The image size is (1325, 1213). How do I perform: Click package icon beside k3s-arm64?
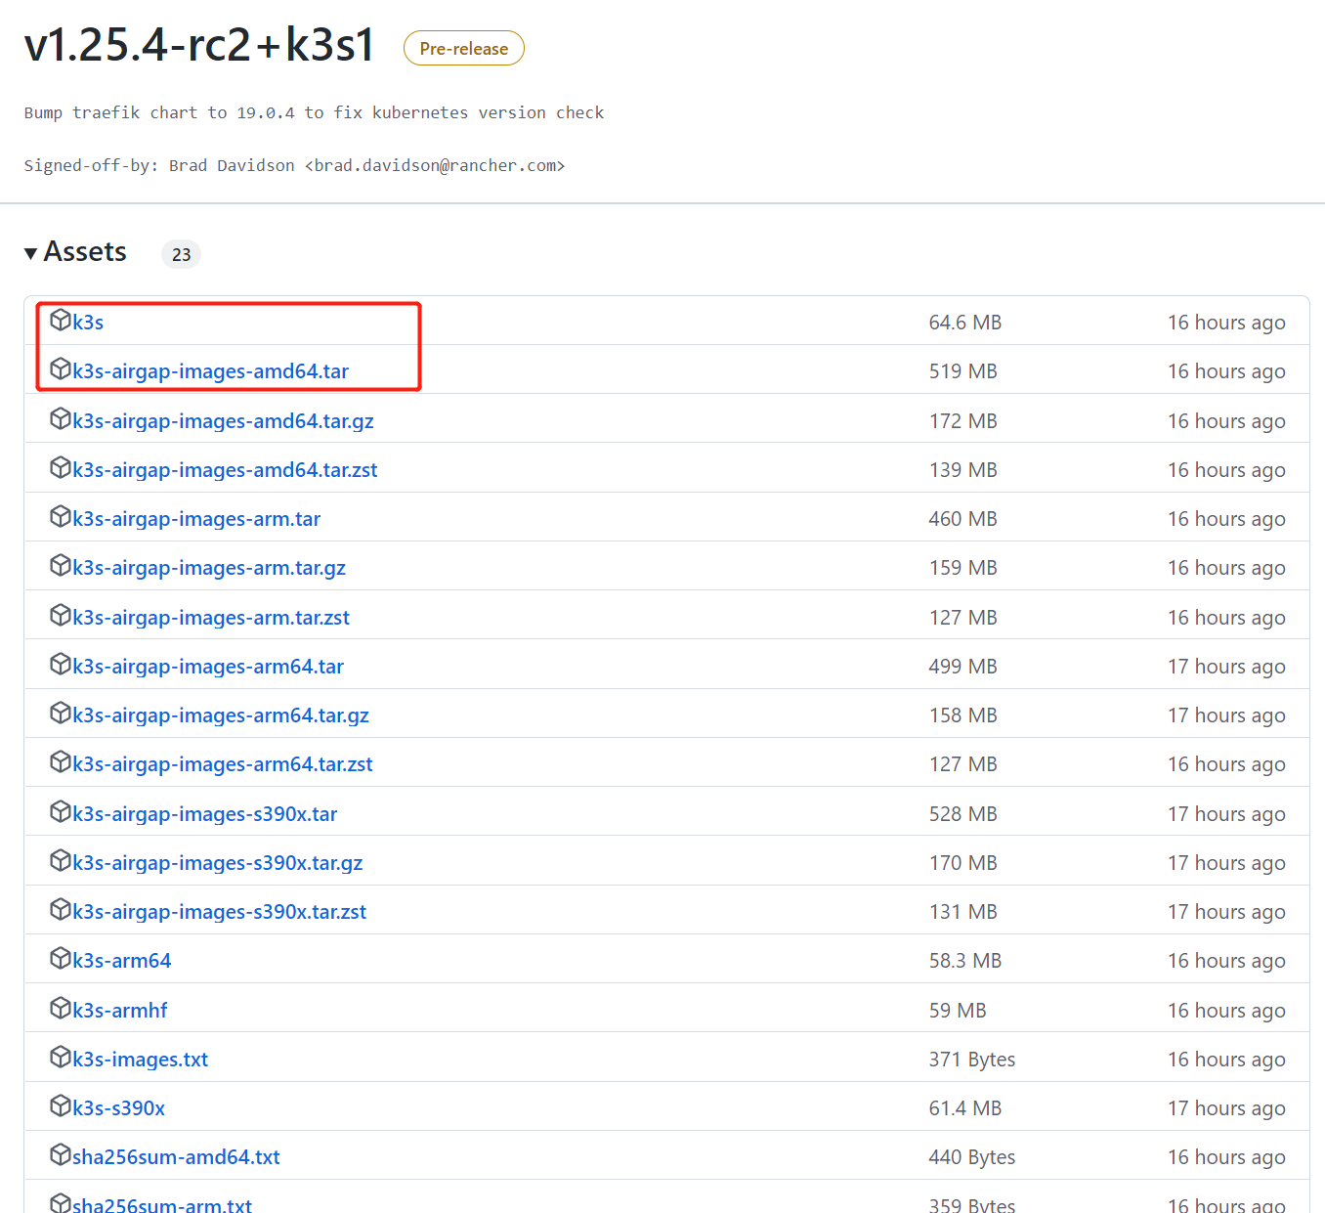pyautogui.click(x=61, y=958)
